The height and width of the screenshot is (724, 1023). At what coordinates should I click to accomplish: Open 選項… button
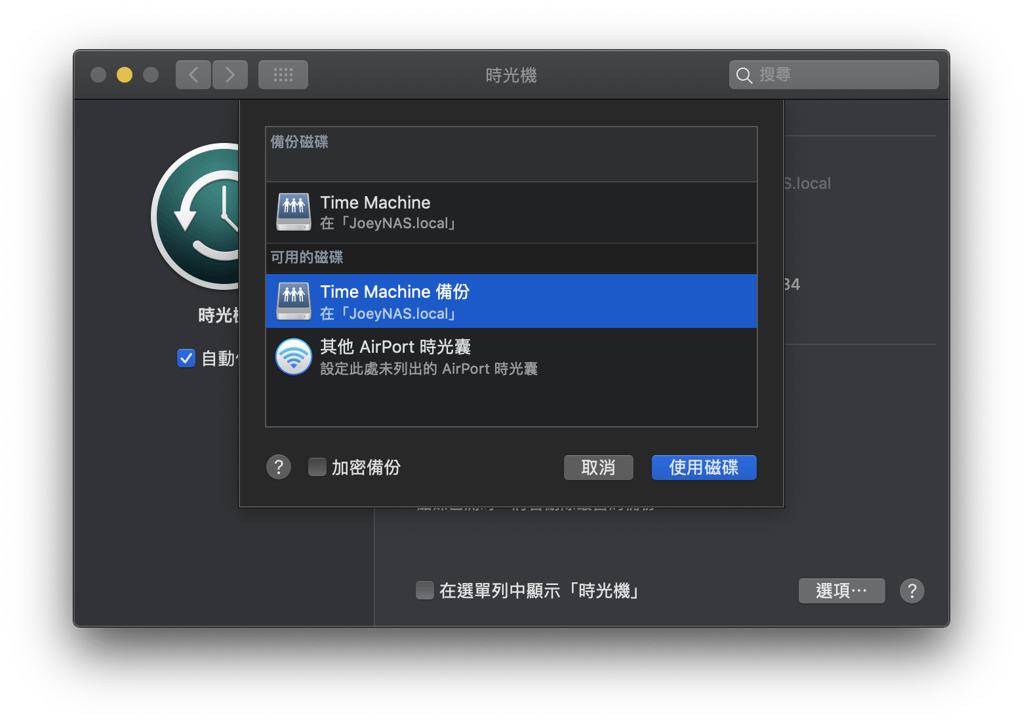[842, 591]
